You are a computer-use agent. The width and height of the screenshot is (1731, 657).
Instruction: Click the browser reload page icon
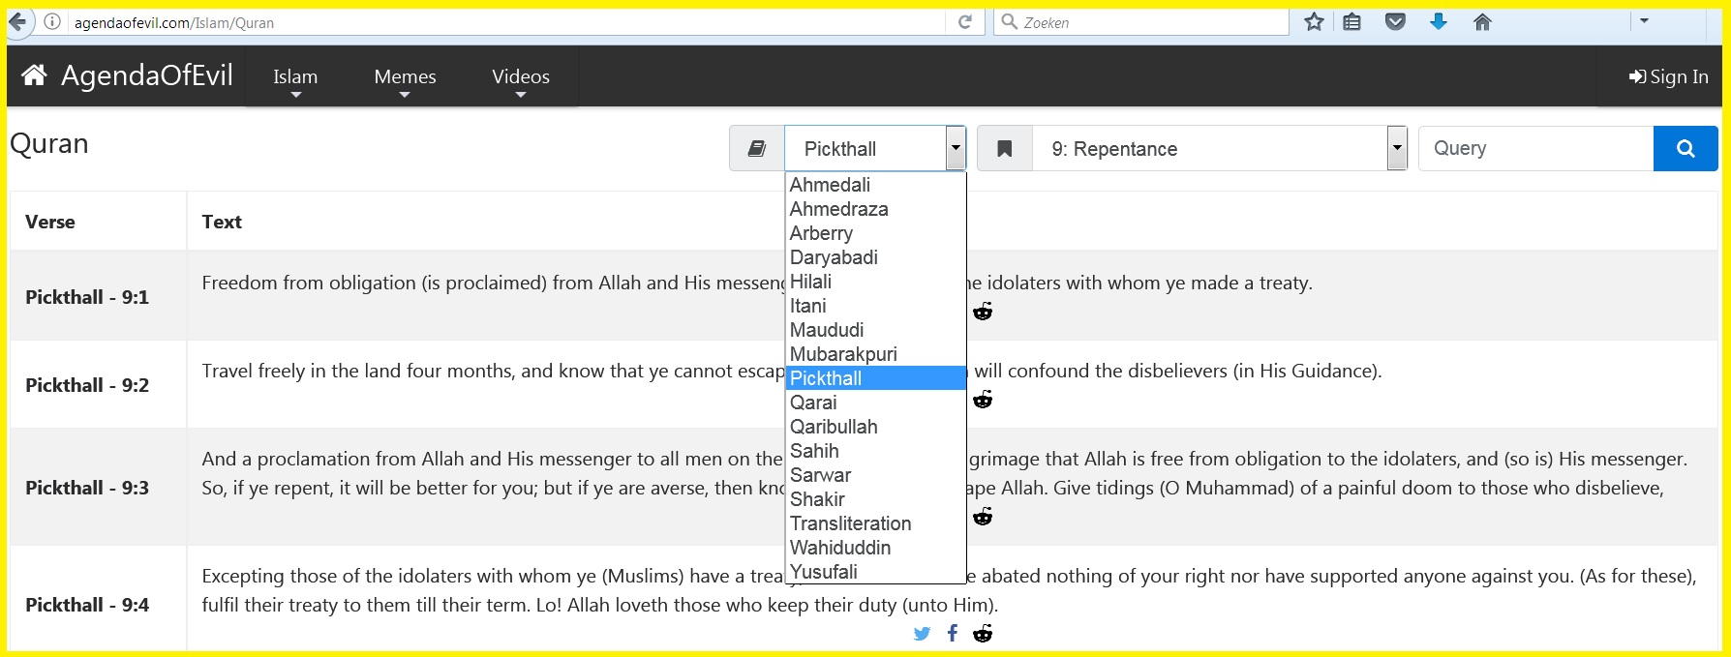point(964,22)
